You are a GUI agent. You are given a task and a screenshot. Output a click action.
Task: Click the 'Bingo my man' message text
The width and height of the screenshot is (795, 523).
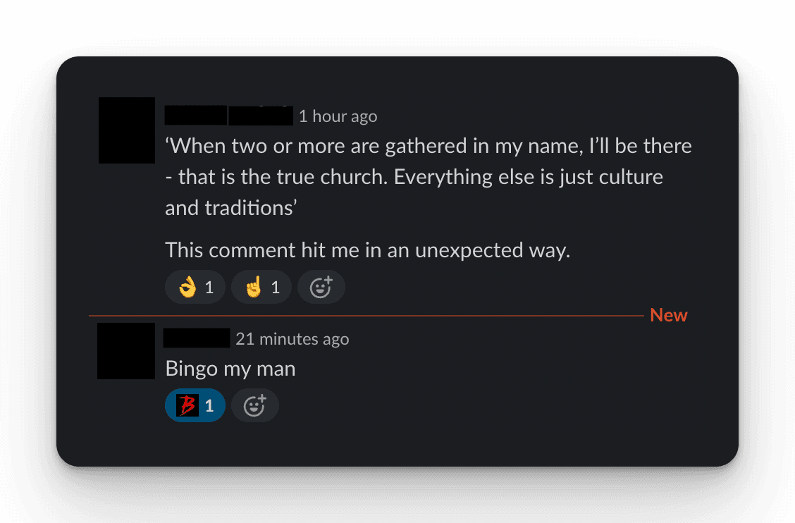(230, 368)
